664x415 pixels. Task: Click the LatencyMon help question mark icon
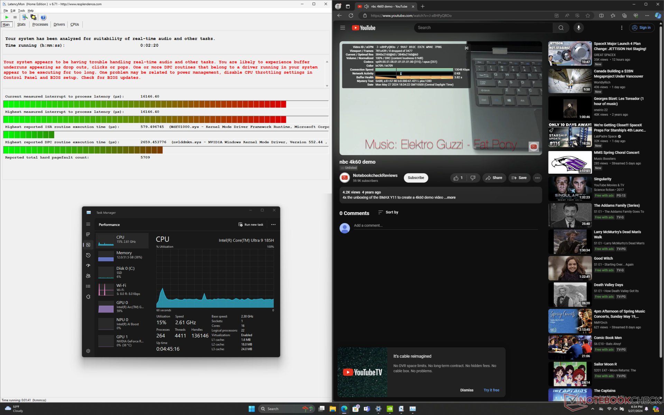click(43, 17)
